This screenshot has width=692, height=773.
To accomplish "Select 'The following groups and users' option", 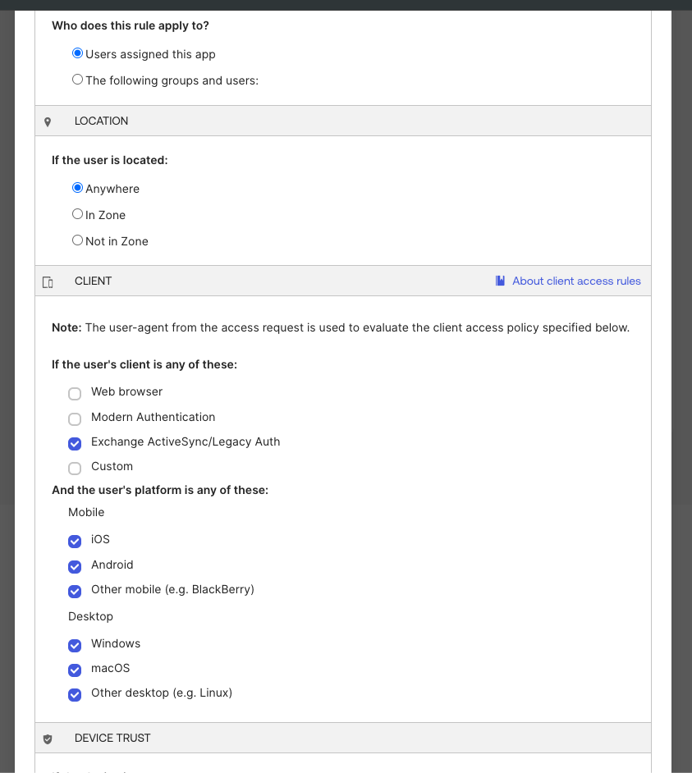I will [x=77, y=80].
